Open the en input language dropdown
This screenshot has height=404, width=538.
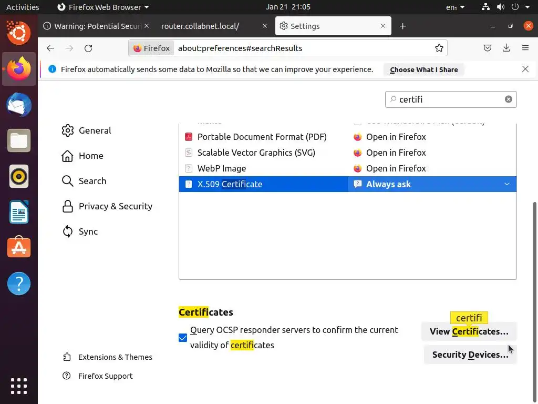pyautogui.click(x=455, y=7)
